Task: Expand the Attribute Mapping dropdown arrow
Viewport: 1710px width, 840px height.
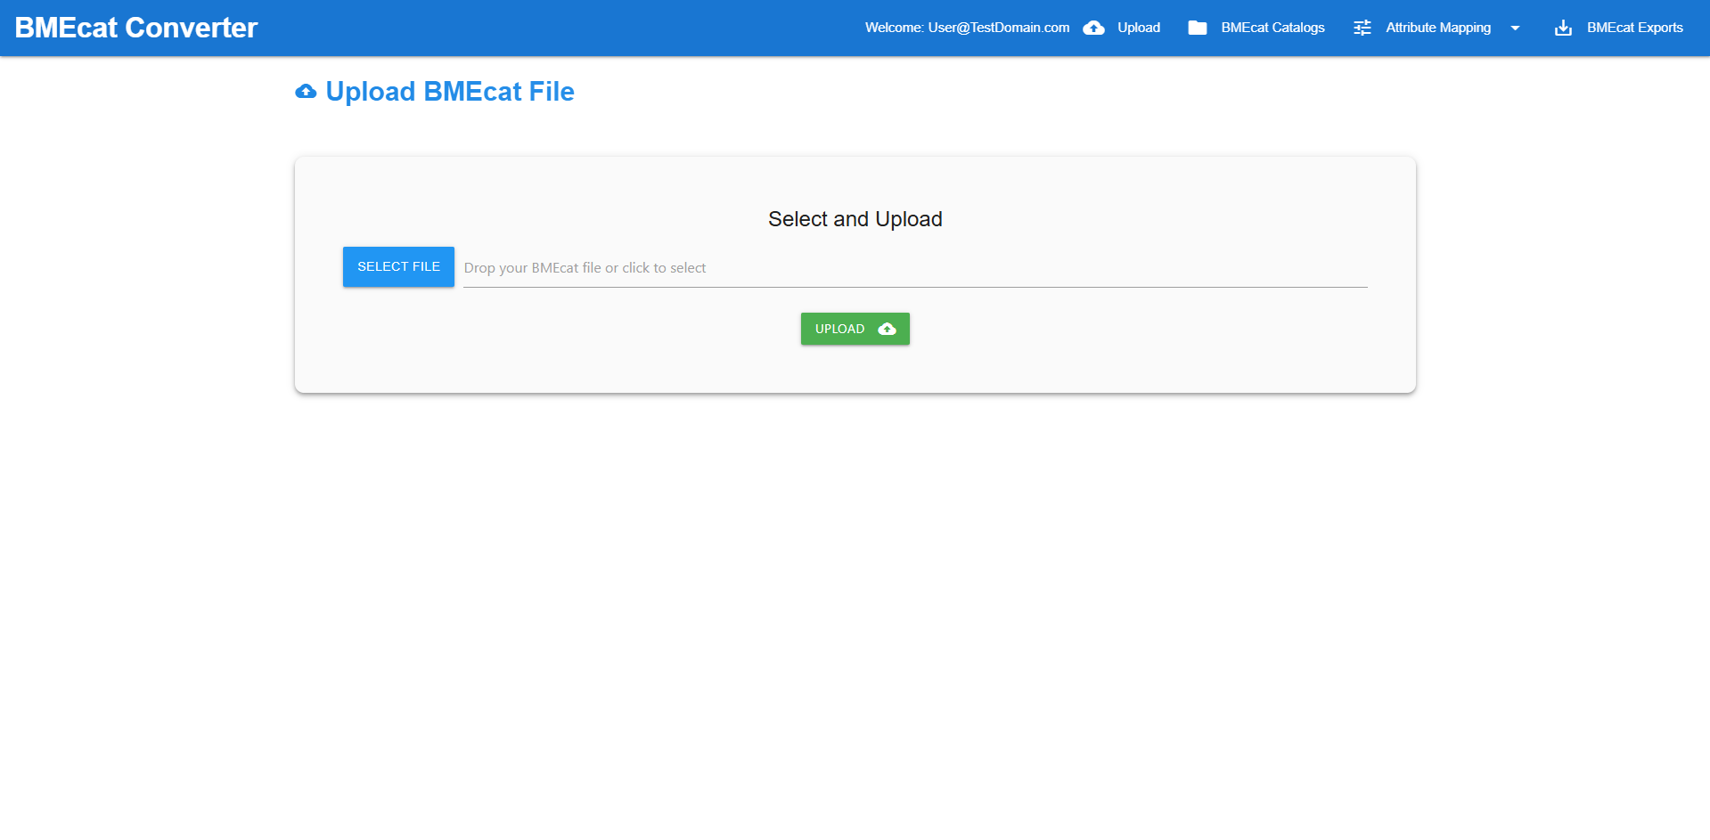Action: click(1515, 28)
